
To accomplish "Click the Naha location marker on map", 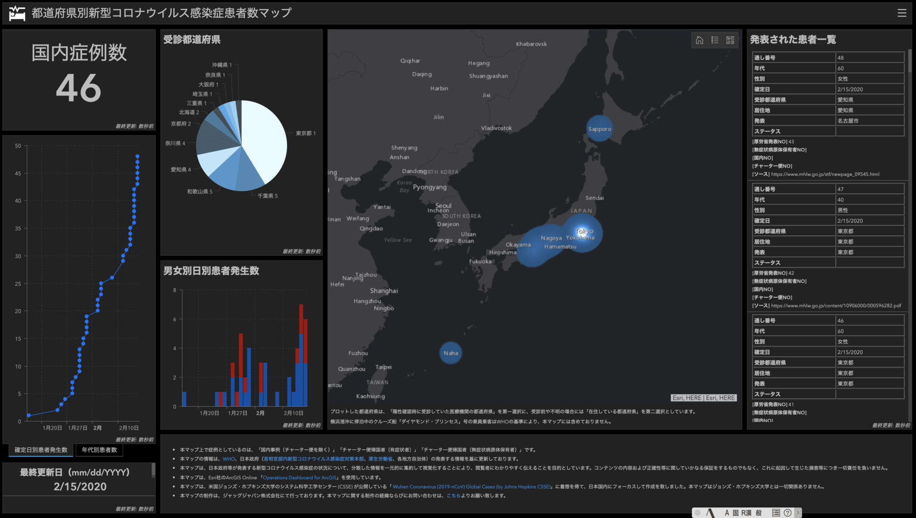I will coord(450,353).
